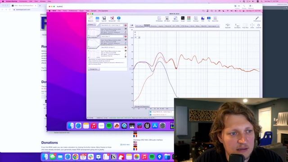Switch to Distortion tab
Viewport: 288px width, 162px height.
click(x=153, y=26)
